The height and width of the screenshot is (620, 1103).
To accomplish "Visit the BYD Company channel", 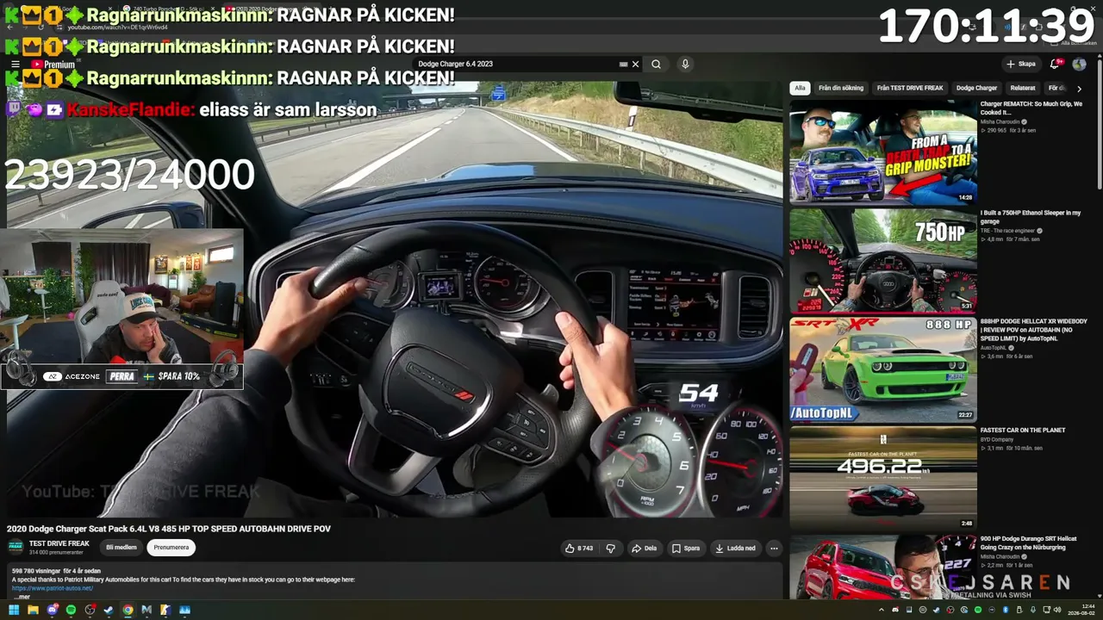I will (x=997, y=439).
